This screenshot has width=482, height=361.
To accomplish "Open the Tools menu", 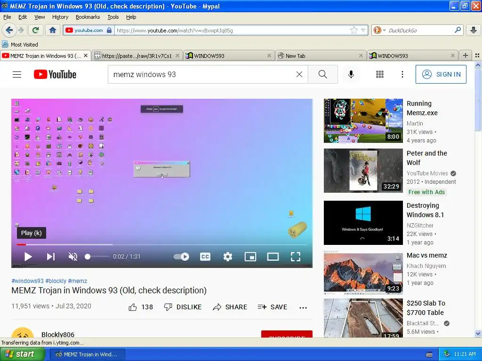I will (113, 17).
